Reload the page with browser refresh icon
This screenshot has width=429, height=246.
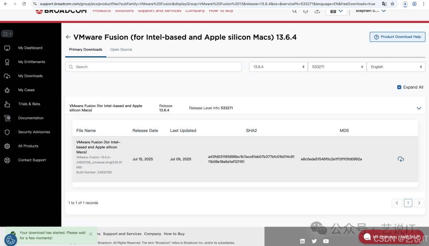tap(24, 4)
